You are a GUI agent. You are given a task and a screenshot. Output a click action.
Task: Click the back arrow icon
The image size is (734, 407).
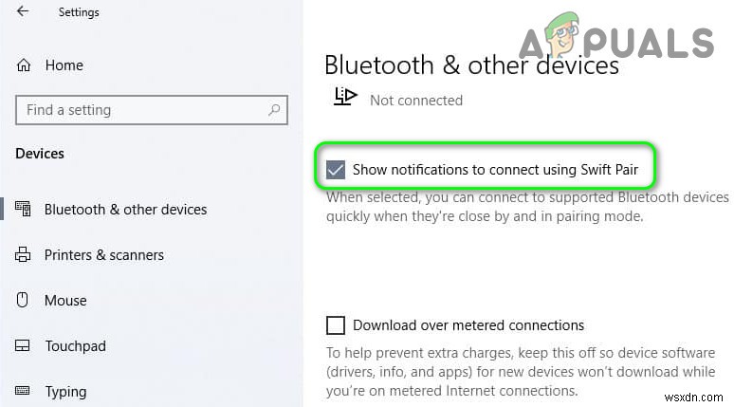point(23,11)
